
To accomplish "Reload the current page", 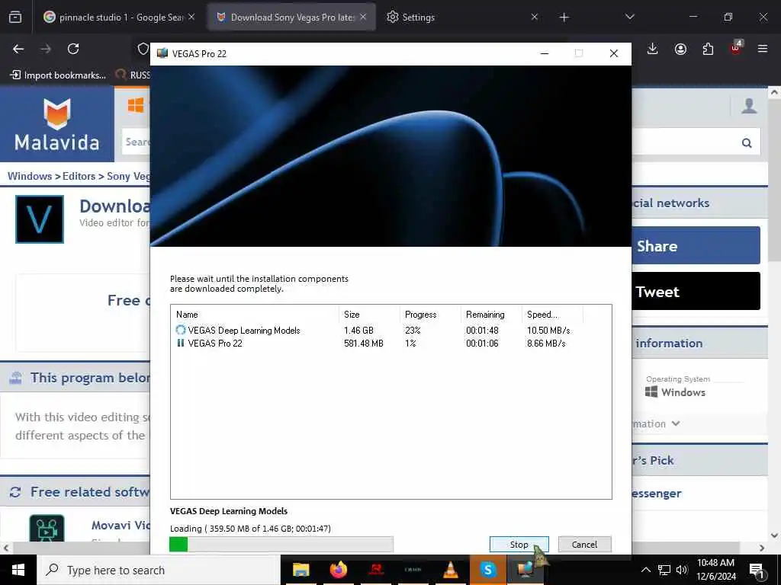I will 73,49.
